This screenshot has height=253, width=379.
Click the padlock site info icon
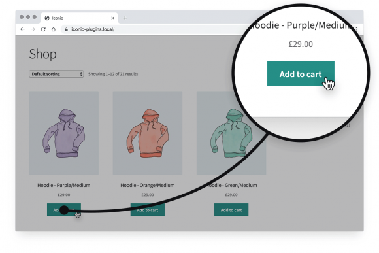66,29
